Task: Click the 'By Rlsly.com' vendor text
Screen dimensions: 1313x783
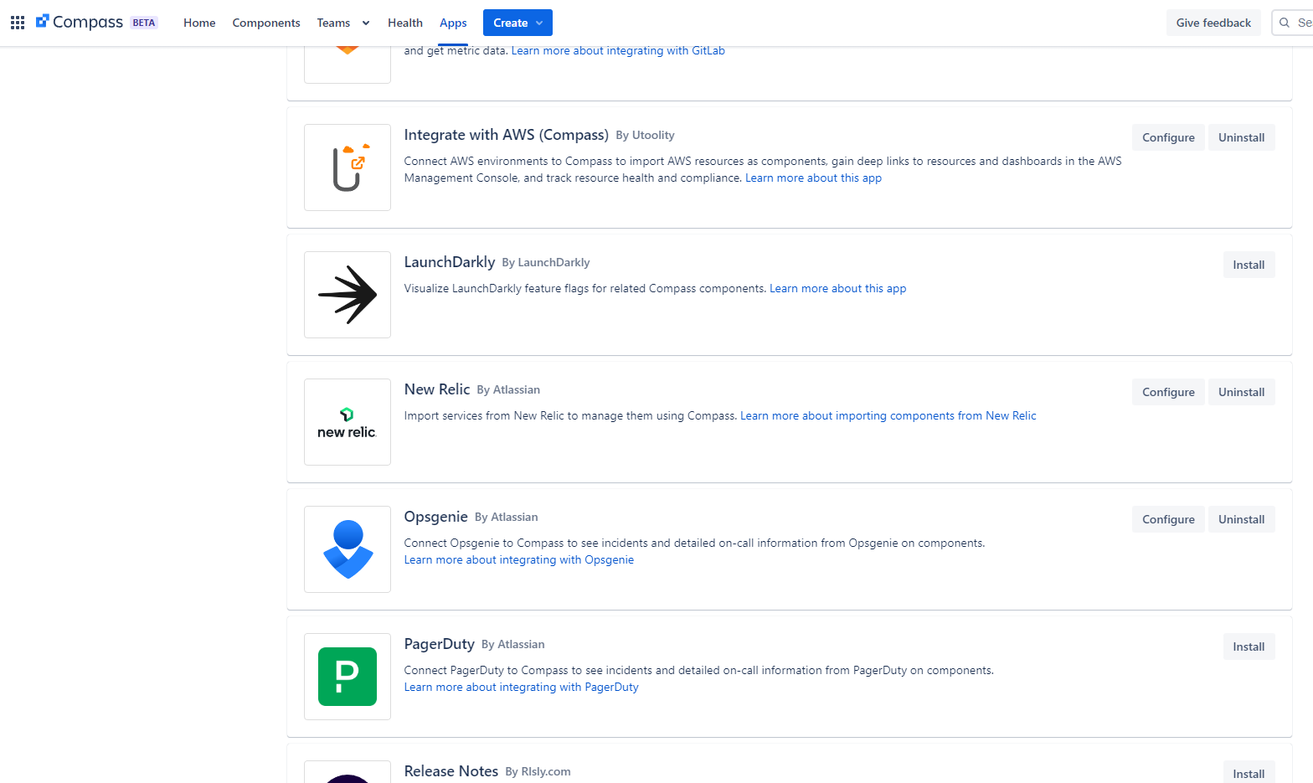Action: coord(538,771)
